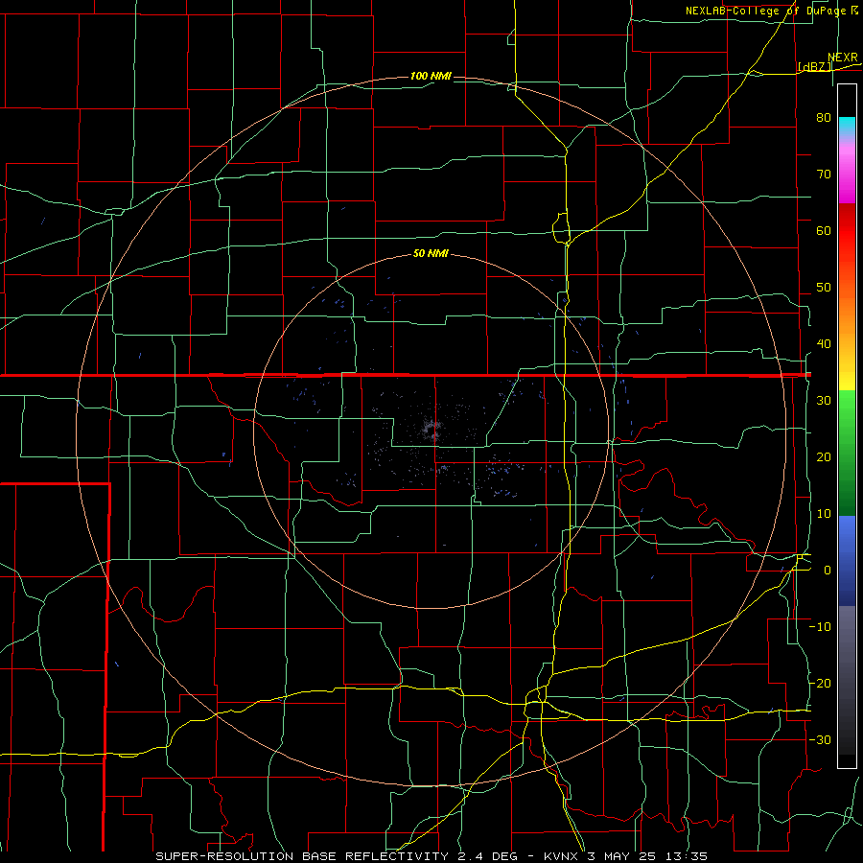Click the "[dBZ]" units label
Viewport: 863px width, 863px height.
[814, 67]
